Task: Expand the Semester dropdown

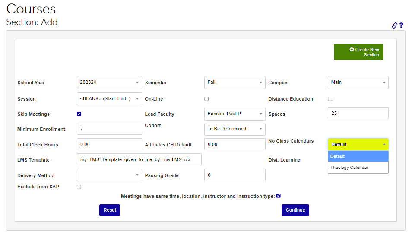Action: [x=235, y=83]
